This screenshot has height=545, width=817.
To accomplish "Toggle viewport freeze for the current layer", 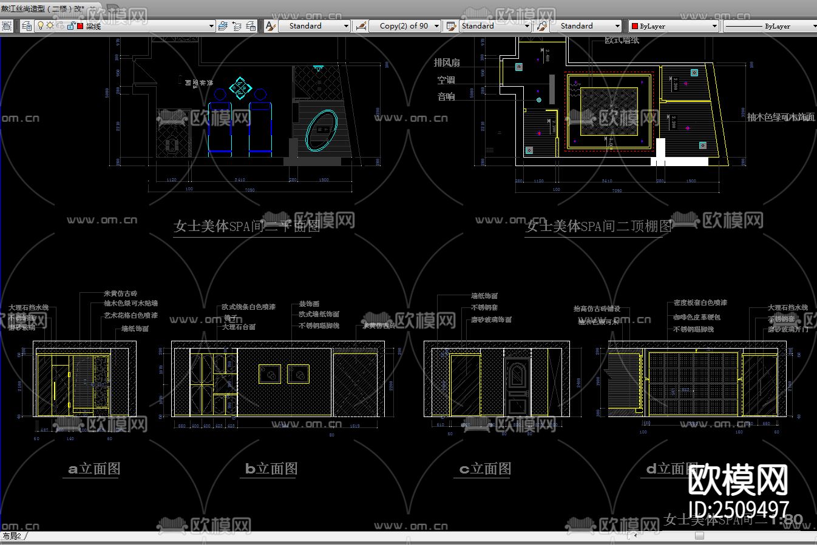I will [59, 26].
